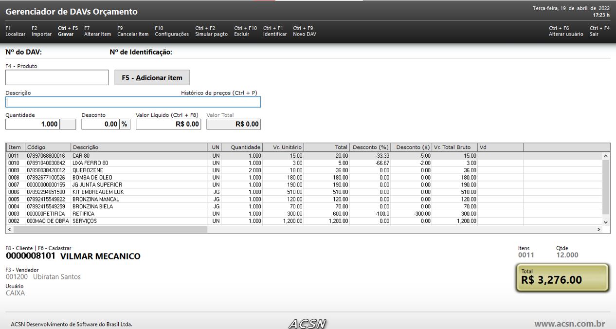Screen dimensions: 616x329
Task: Click right arrow of horizontal table scrollbar
Action: pyautogui.click(x=599, y=229)
